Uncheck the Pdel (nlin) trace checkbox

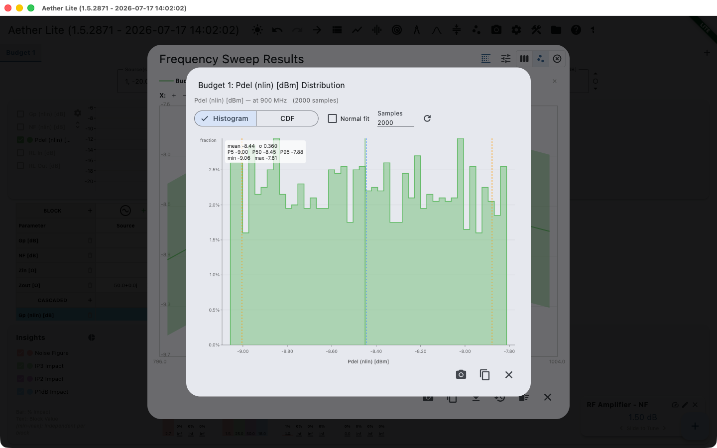(x=20, y=140)
